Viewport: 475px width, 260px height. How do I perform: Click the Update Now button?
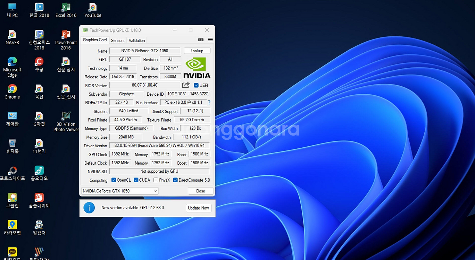[x=198, y=208]
